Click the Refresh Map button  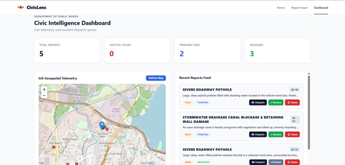156,78
